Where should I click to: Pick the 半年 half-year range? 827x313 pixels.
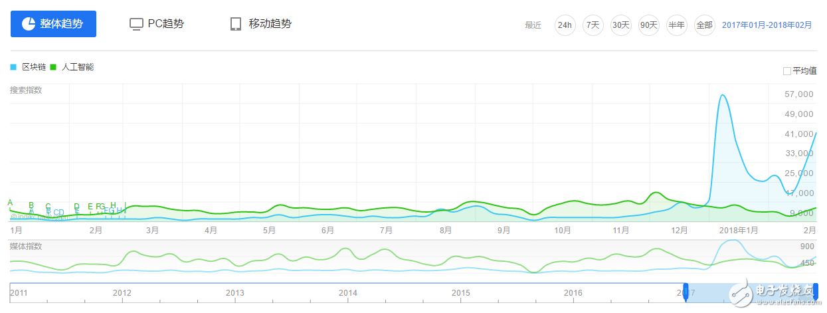point(676,25)
